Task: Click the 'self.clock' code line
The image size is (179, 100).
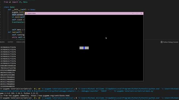Action: pos(18,20)
